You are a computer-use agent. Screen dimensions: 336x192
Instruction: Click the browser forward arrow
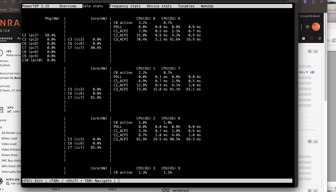[4, 2]
